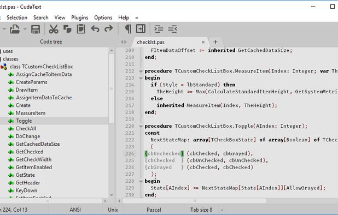The width and height of the screenshot is (338, 215).
Task: Click Pascal lexer in status bar
Action: pos(154,210)
